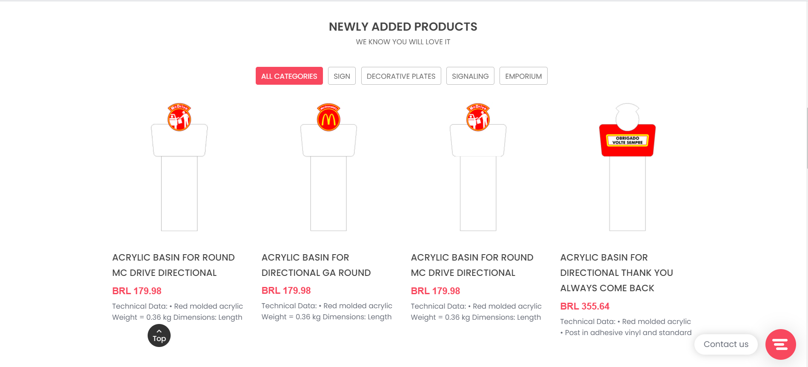Switch to the Sign category tab
This screenshot has height=367, width=808.
[x=342, y=76]
